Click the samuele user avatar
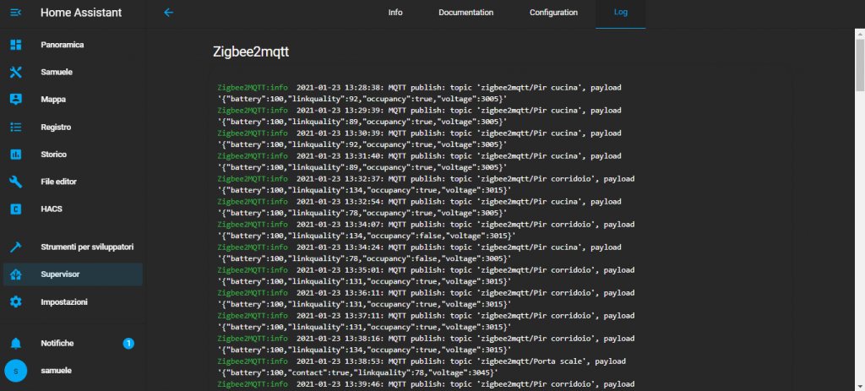 (15, 371)
